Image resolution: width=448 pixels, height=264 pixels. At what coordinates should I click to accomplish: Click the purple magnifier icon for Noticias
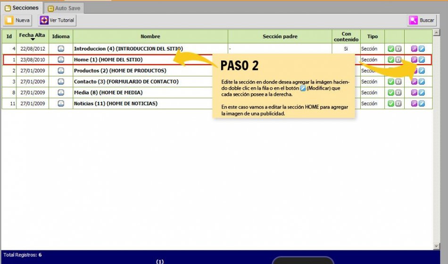(x=415, y=103)
